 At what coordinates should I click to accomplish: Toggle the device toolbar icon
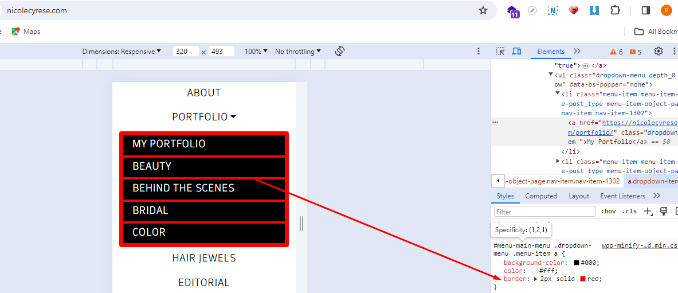[516, 51]
